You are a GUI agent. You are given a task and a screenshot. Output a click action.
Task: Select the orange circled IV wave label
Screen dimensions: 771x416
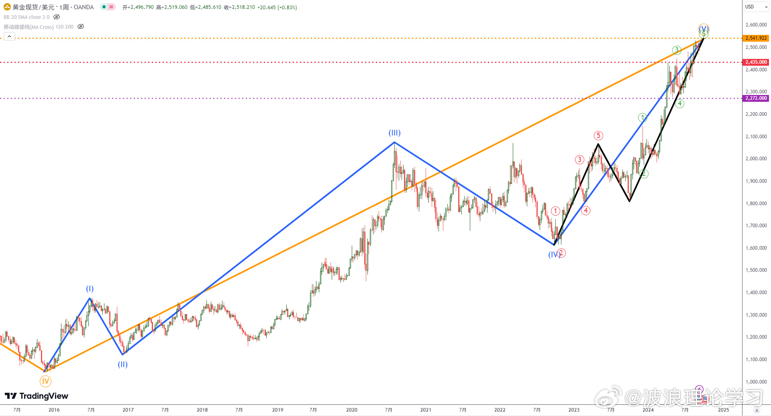tap(45, 381)
